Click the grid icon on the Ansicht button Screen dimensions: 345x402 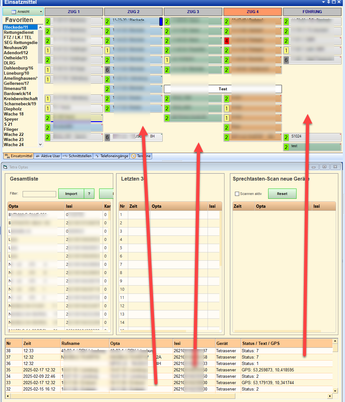pyautogui.click(x=14, y=12)
